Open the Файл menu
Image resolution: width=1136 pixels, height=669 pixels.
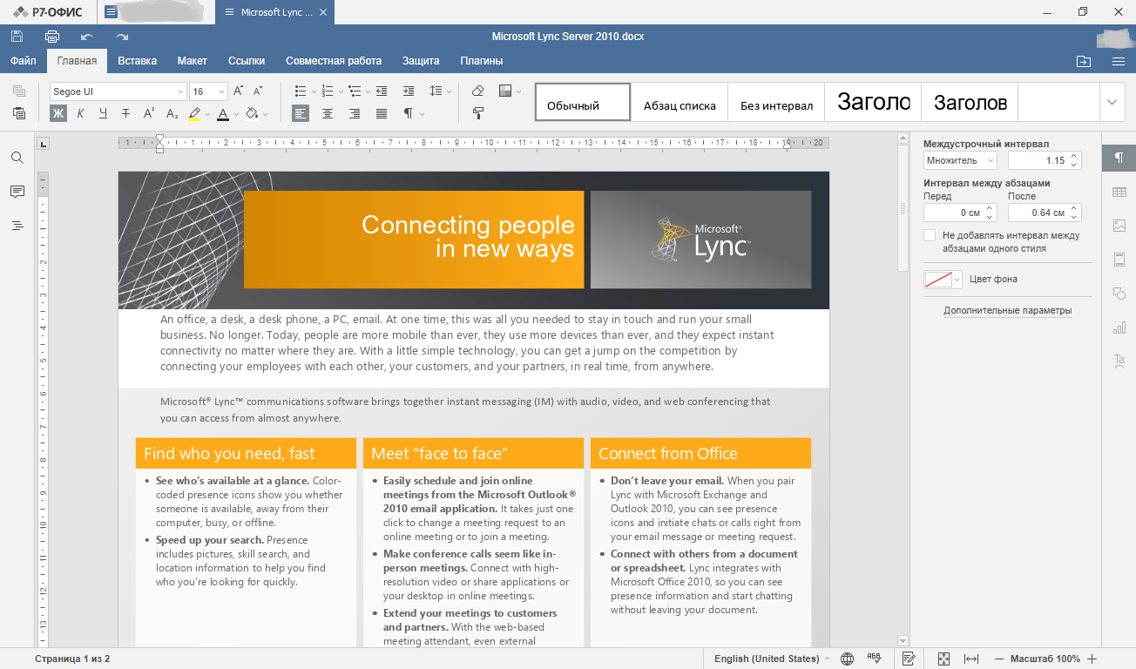[x=24, y=61]
